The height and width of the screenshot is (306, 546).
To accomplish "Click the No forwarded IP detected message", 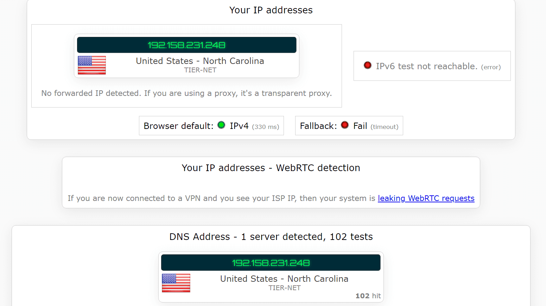I will 186,93.
